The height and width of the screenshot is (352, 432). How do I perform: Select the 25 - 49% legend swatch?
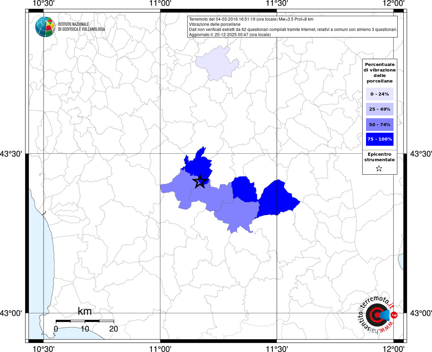pyautogui.click(x=379, y=109)
